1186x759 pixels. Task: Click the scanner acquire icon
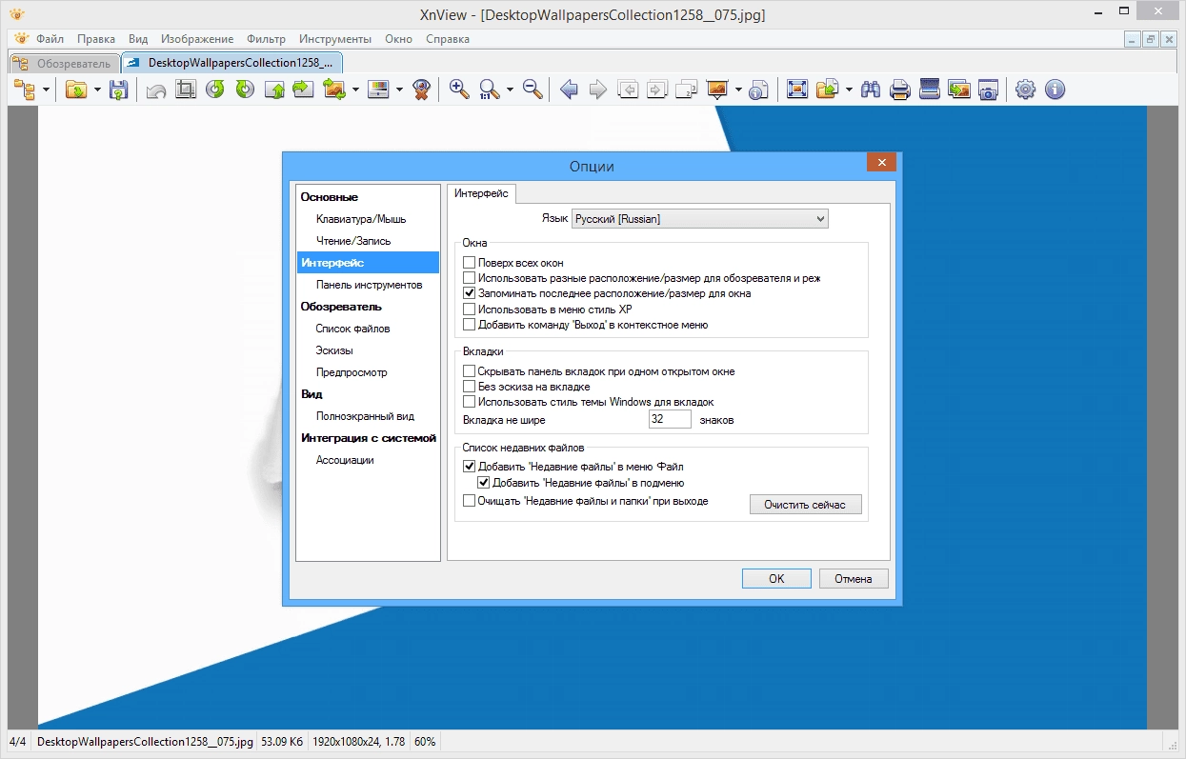[930, 90]
